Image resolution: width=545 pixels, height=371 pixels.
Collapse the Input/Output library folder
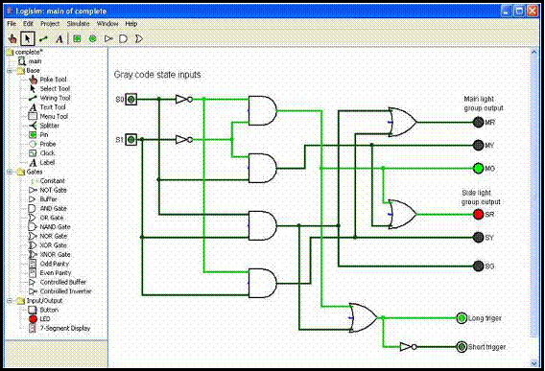click(10, 301)
